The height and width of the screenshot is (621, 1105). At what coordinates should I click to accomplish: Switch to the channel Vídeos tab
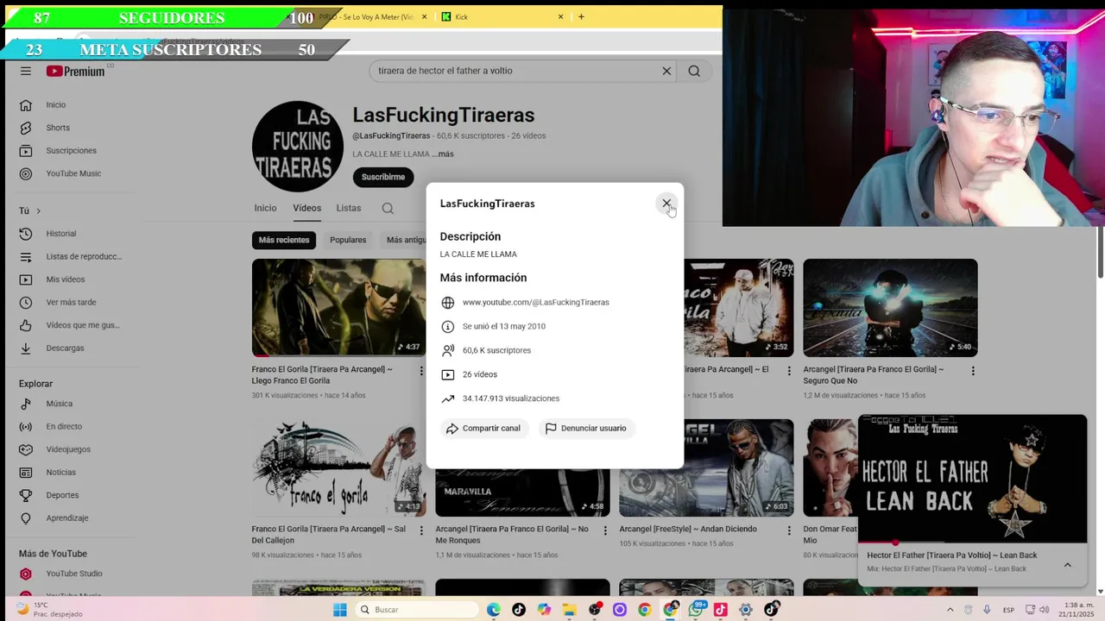coord(306,208)
